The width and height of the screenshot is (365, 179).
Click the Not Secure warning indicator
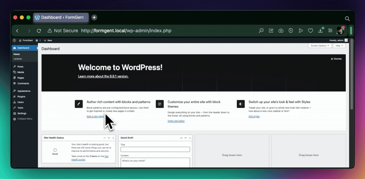(x=63, y=31)
